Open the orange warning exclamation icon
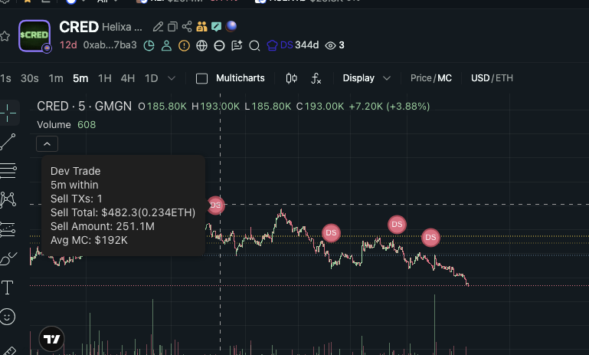589x355 pixels. (184, 46)
